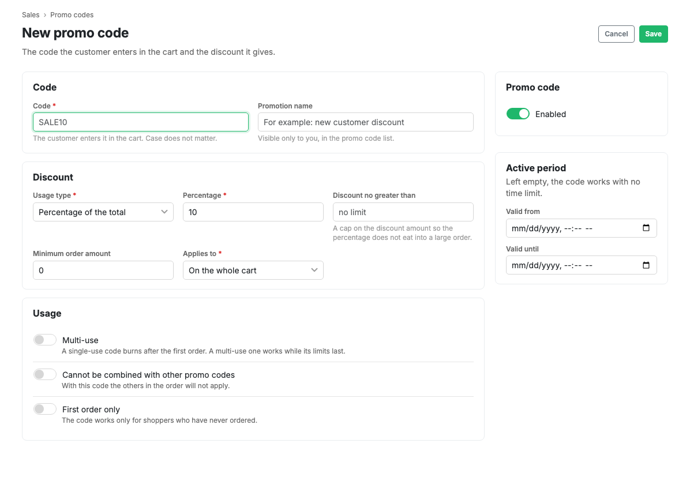Click the 'A single-use code burns' description
The width and height of the screenshot is (690, 496).
(203, 351)
